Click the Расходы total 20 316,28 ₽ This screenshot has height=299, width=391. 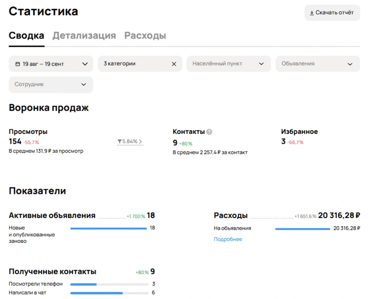tap(339, 216)
